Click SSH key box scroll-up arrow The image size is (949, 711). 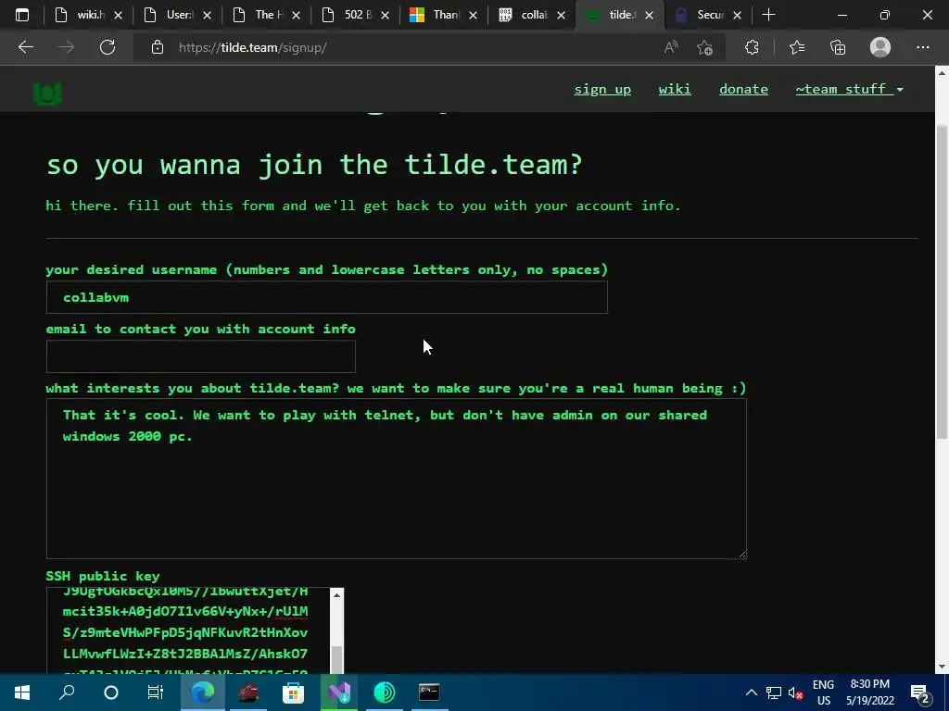(x=337, y=595)
